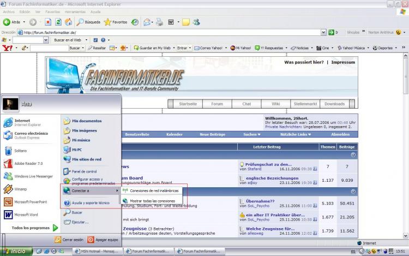
Task: Open the Herramientas menu
Action: (75, 12)
